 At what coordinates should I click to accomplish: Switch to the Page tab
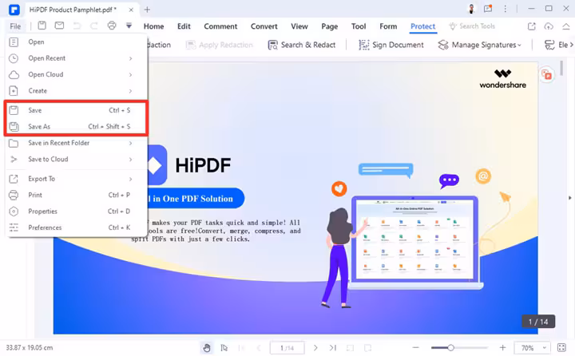point(329,26)
